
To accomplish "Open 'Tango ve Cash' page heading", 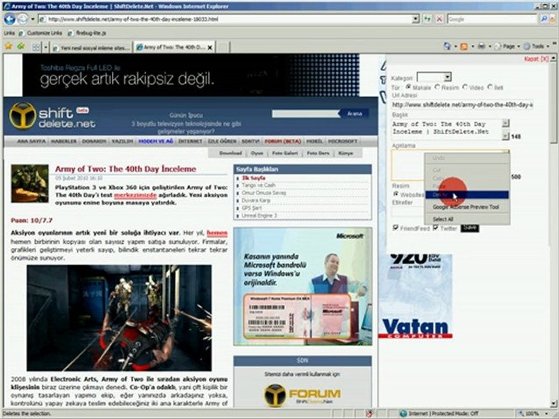I will click(259, 185).
